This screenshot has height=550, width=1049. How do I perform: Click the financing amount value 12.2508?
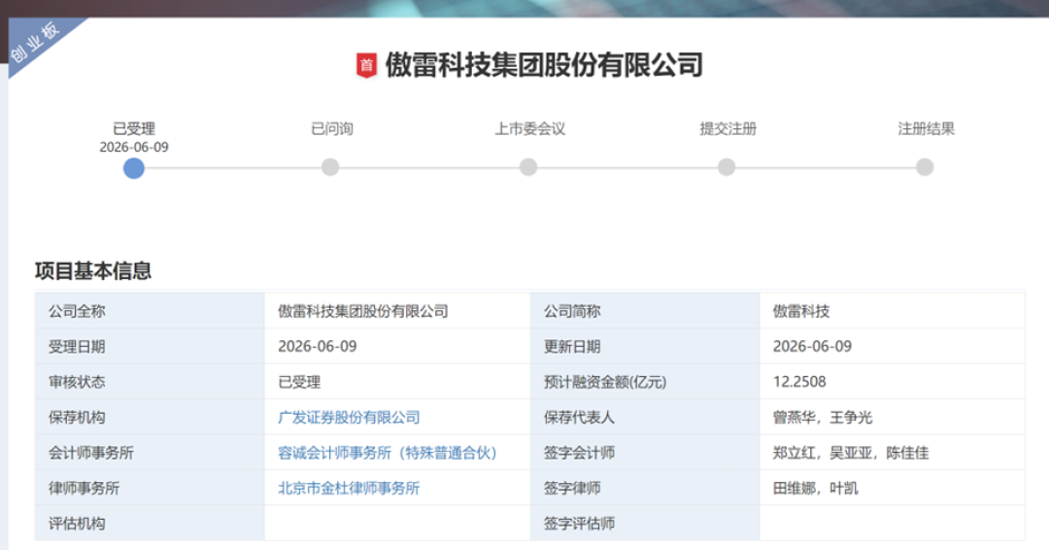[799, 382]
